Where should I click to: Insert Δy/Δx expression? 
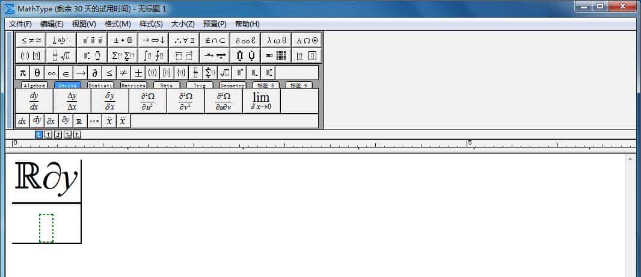(72, 101)
